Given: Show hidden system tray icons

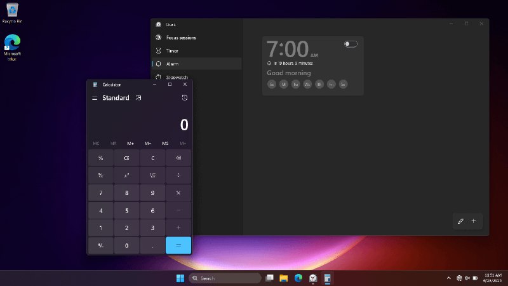Looking at the screenshot, I should coord(449,278).
